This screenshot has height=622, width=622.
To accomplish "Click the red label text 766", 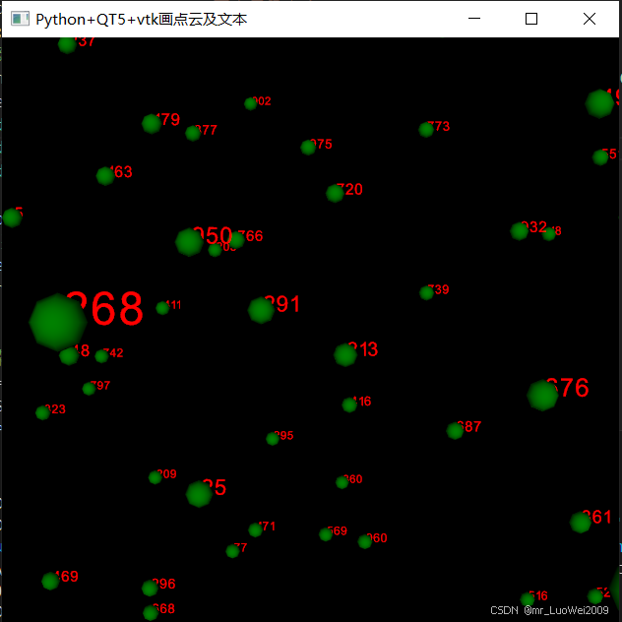I will click(250, 236).
